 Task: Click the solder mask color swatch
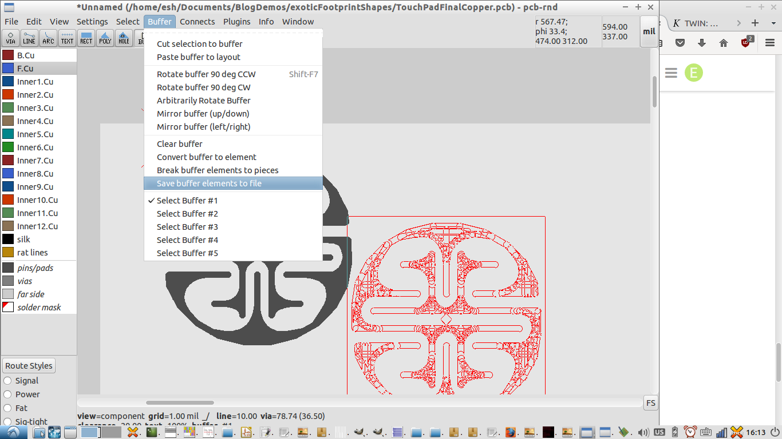click(x=7, y=307)
